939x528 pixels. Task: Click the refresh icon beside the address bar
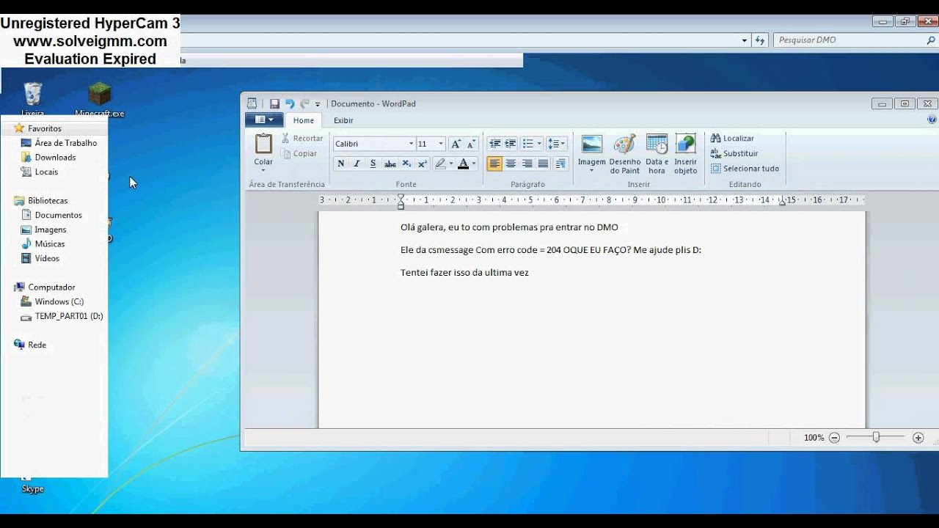click(x=759, y=40)
